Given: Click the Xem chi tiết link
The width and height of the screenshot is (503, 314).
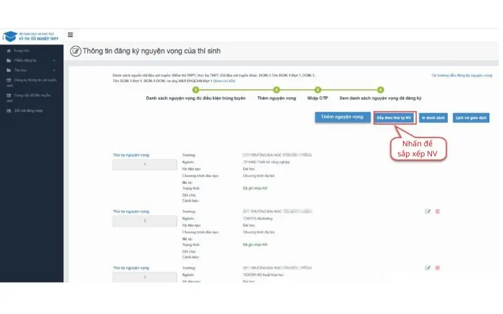Looking at the screenshot, I should pyautogui.click(x=224, y=81).
